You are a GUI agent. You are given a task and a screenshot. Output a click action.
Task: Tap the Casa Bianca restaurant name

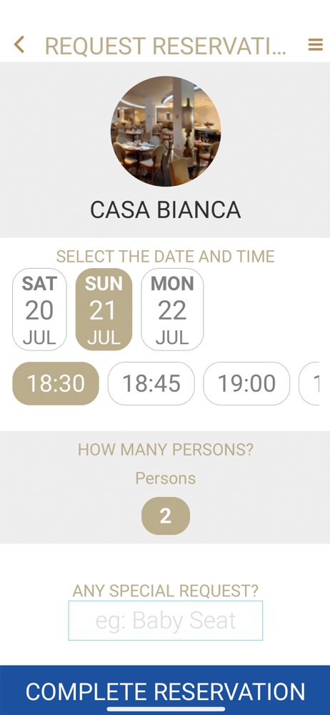pos(166,209)
